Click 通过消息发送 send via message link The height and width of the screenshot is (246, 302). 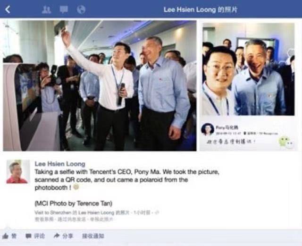(72, 220)
